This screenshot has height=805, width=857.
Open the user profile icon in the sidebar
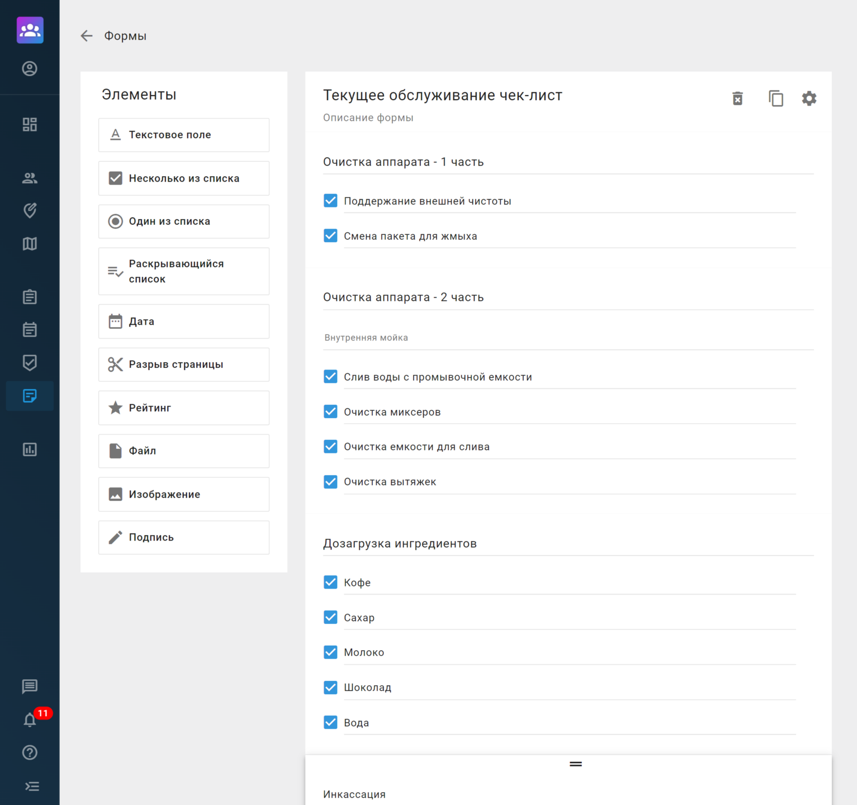(30, 69)
